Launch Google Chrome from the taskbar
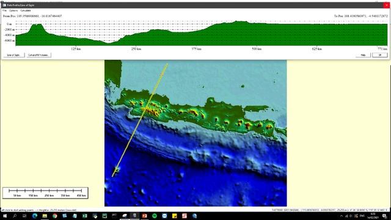391x220 pixels. pos(54,216)
